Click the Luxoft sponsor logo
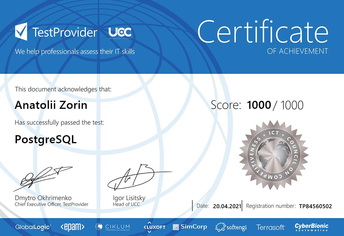344x236 pixels. coord(155,227)
